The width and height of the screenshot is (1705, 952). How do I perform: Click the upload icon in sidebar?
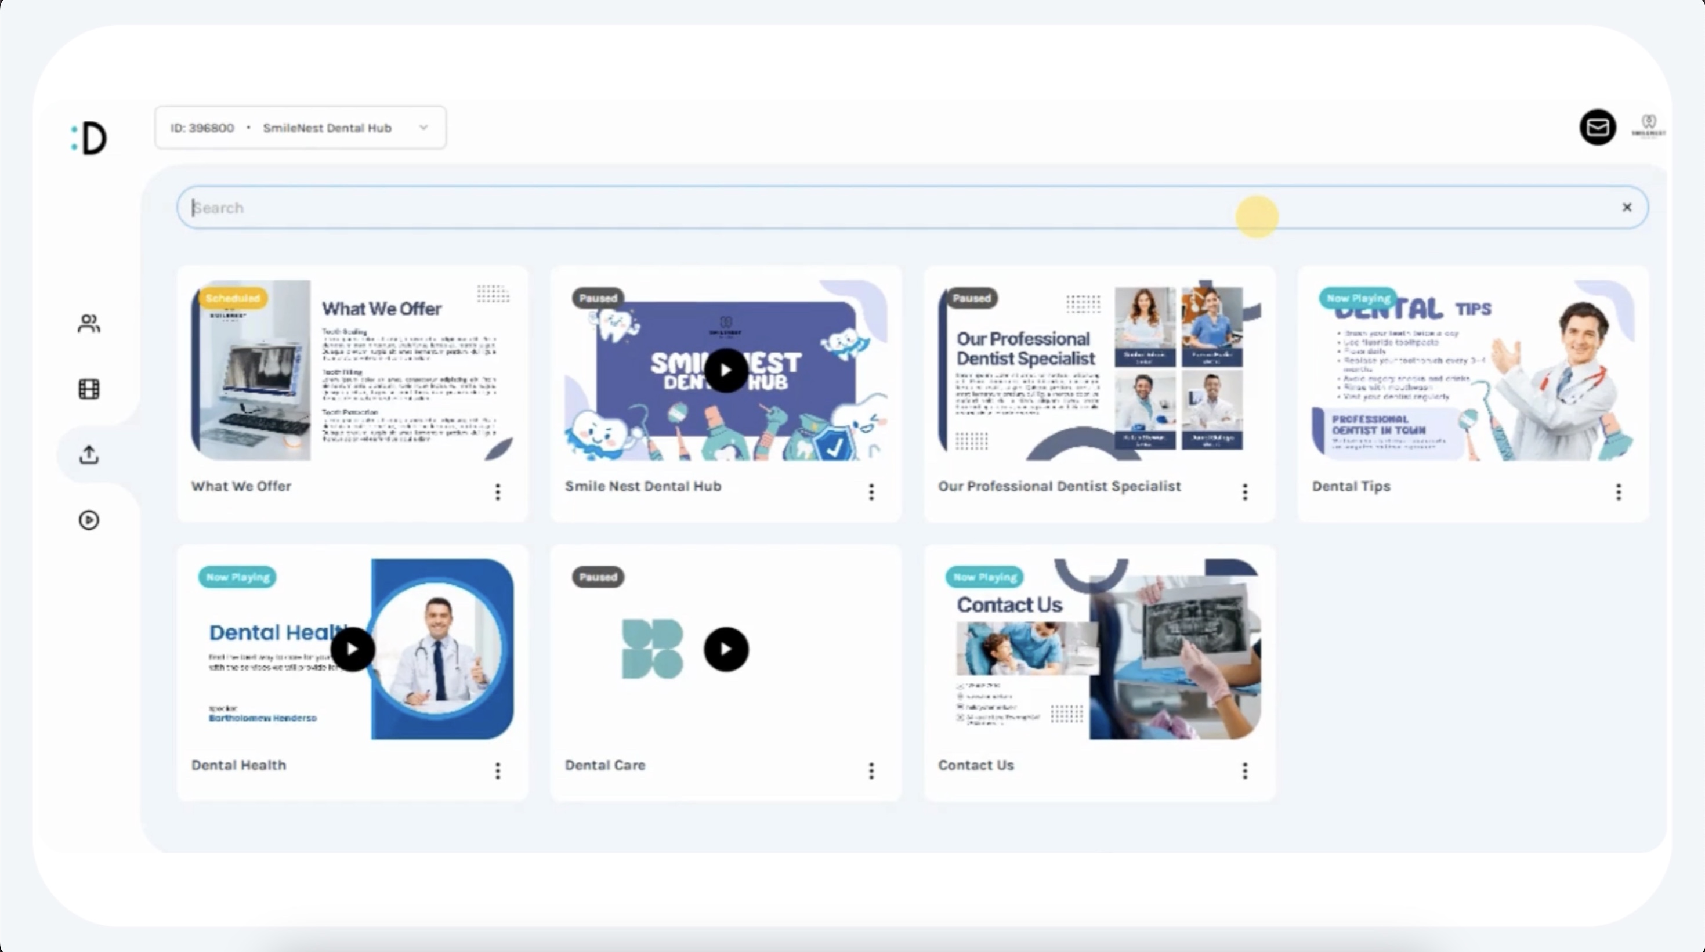(x=89, y=455)
